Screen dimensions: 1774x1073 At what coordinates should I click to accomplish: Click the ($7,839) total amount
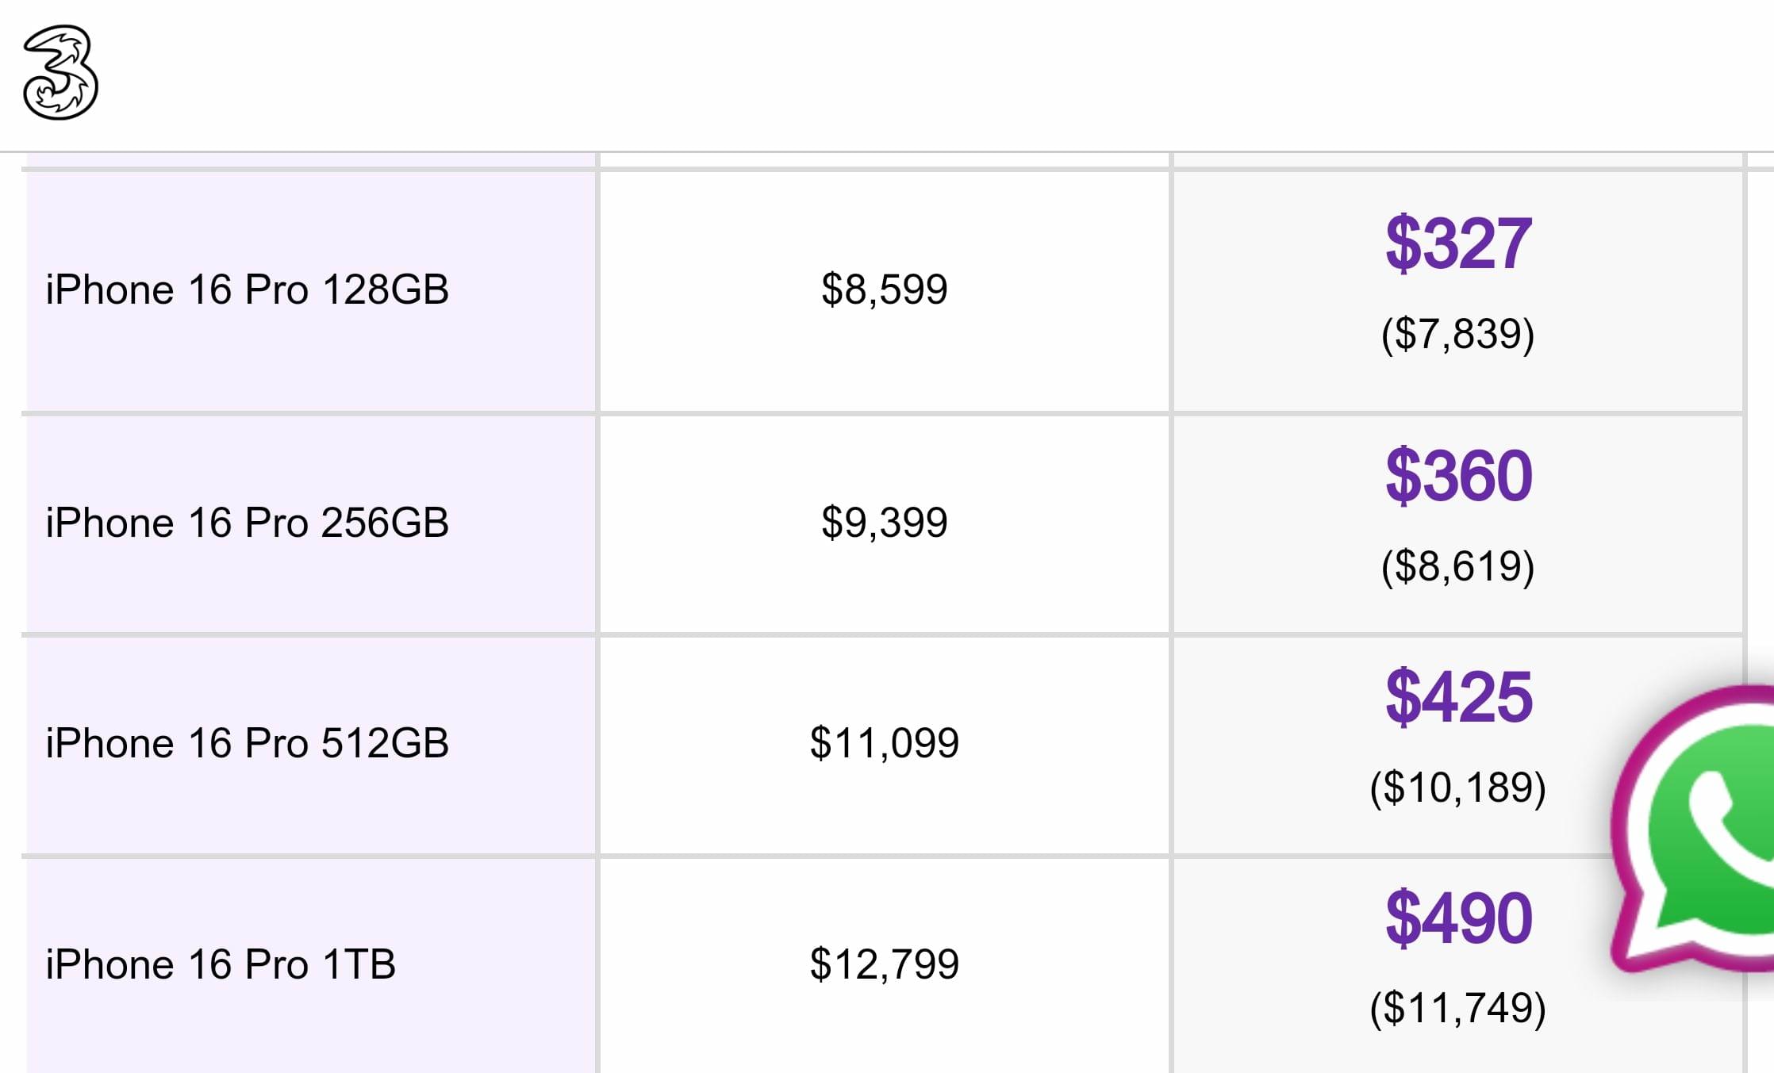(1458, 334)
